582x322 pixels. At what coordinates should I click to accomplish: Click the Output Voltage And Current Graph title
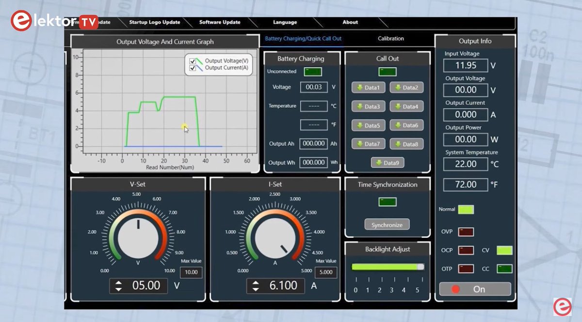165,42
